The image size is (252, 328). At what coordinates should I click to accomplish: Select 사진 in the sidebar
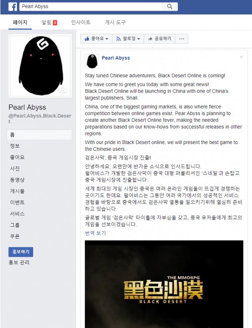point(15,169)
